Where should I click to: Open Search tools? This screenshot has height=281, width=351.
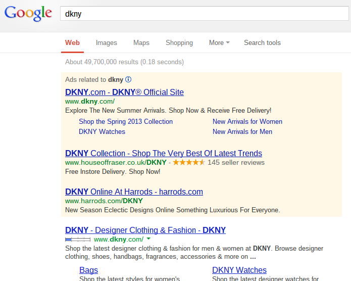coord(262,42)
